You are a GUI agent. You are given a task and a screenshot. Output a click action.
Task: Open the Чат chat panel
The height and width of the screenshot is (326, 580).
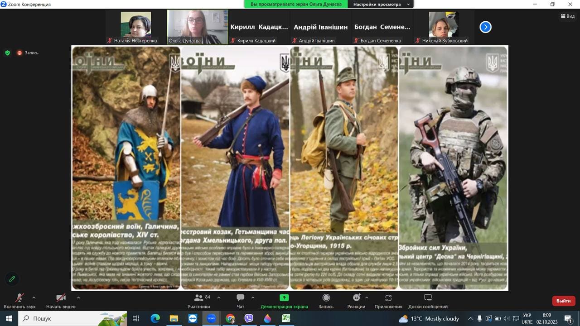(240, 301)
